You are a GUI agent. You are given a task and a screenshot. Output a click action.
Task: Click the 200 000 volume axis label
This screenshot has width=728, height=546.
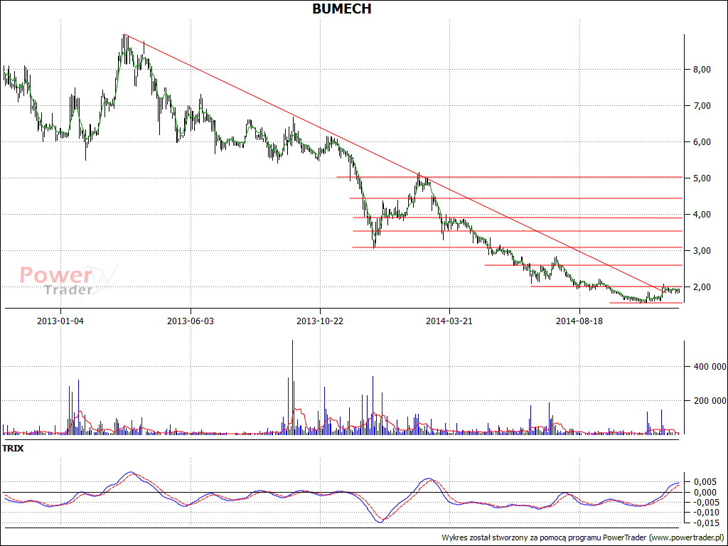click(710, 401)
